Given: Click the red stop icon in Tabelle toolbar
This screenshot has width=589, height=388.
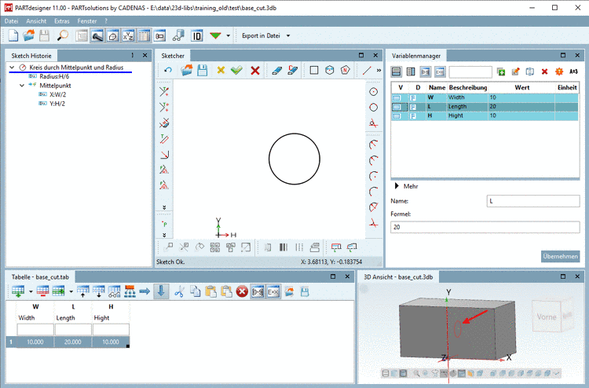Looking at the screenshot, I should [x=242, y=291].
